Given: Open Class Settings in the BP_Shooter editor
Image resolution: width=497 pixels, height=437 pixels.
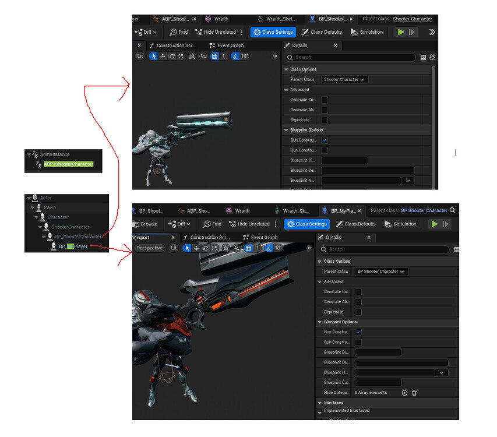Looking at the screenshot, I should point(273,32).
